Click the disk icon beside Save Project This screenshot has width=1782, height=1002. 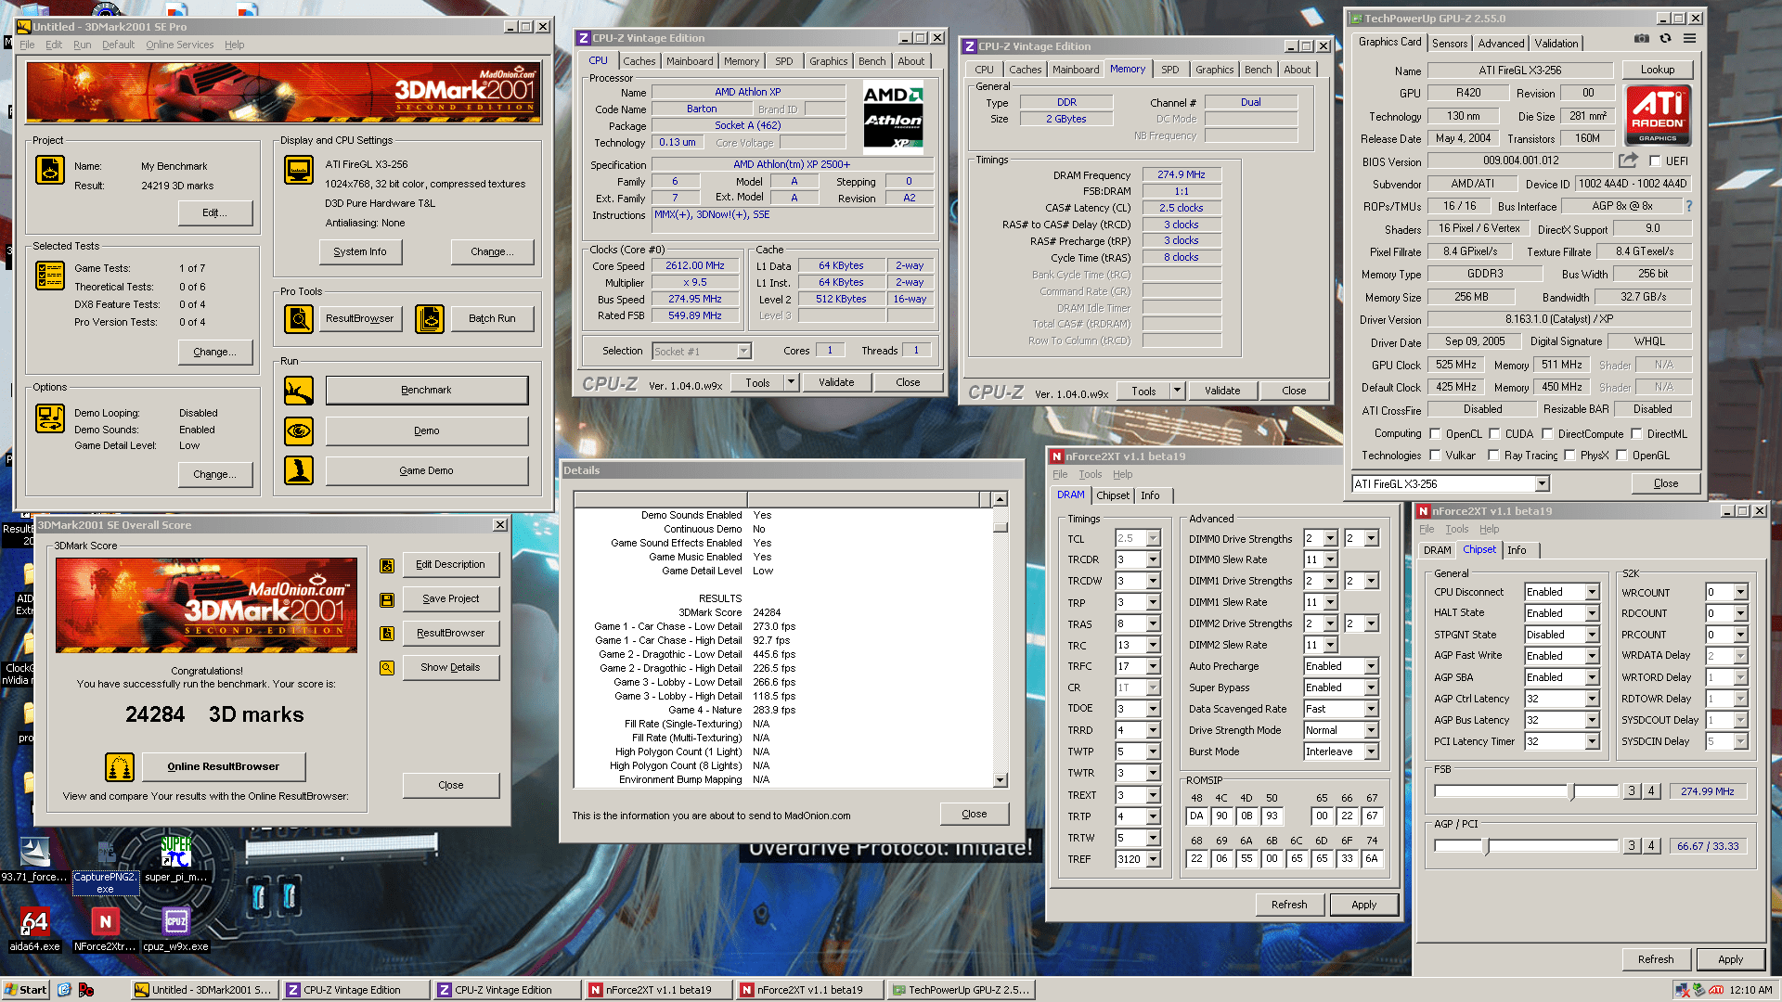click(387, 600)
